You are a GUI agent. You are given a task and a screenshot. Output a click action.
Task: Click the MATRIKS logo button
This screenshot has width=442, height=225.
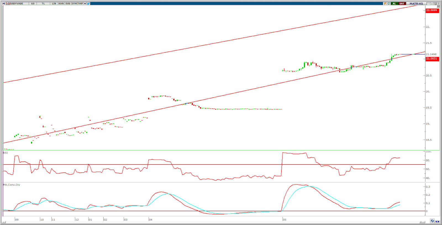point(416,4)
